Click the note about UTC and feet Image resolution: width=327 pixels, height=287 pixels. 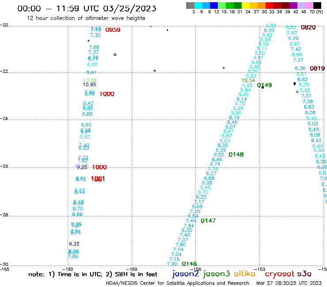[93, 274]
